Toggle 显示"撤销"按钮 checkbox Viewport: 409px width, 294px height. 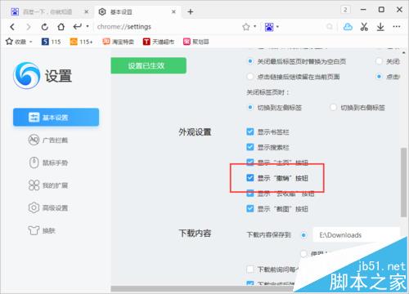250,178
